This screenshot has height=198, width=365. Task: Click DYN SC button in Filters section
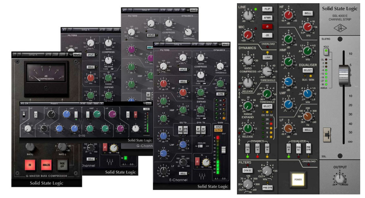click(x=248, y=170)
